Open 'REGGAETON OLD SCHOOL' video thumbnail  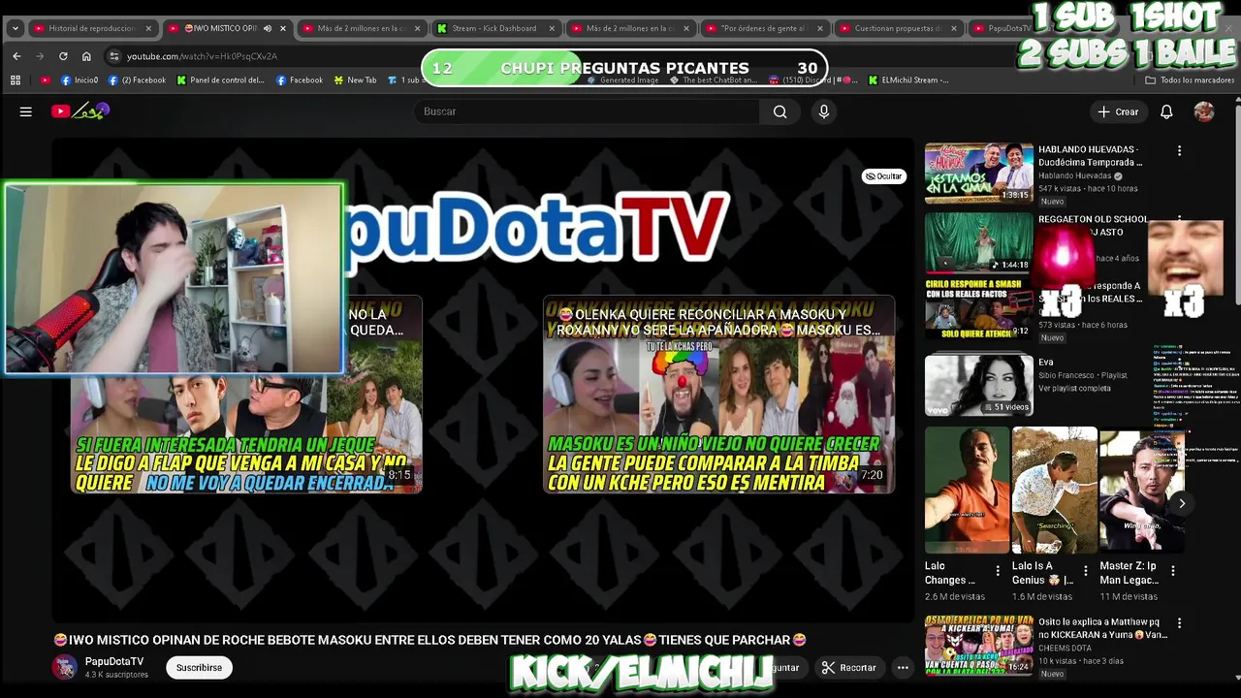pos(978,242)
